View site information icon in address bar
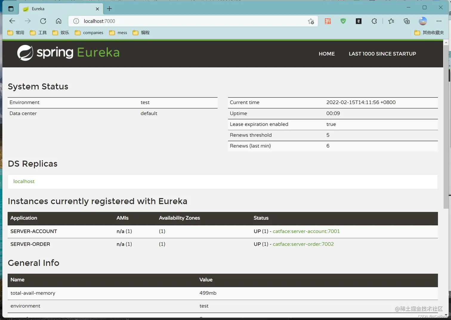 click(76, 21)
